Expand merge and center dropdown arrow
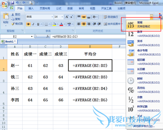 122,24
